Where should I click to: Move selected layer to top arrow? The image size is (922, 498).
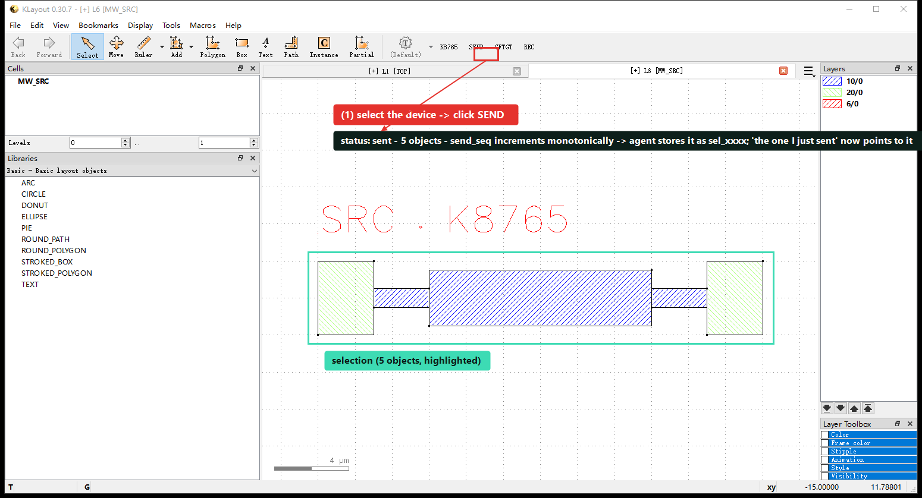868,408
